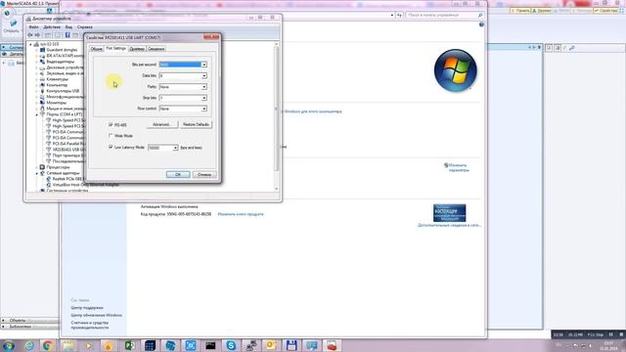Viewport: 626px width, 352px height.
Task: Open Windows Explorer folder icon in taskbar
Action: [x=68, y=345]
